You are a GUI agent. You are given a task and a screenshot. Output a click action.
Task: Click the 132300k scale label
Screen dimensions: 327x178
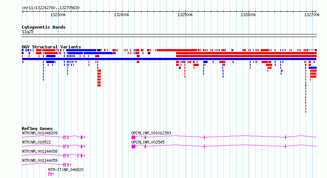(58, 15)
